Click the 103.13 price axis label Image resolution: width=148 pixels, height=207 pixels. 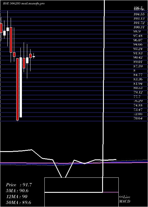pos(139,18)
